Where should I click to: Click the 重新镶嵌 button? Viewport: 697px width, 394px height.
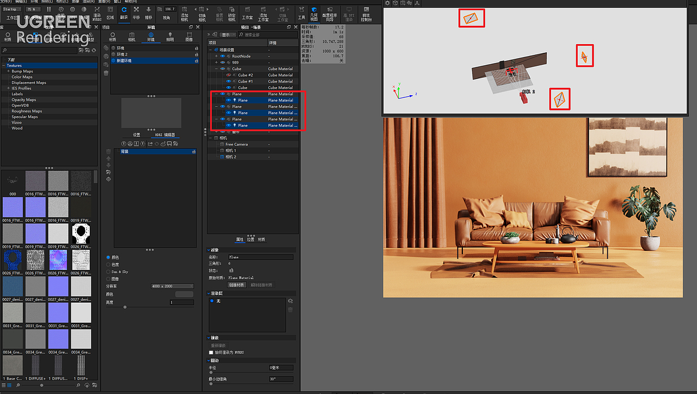(x=218, y=346)
